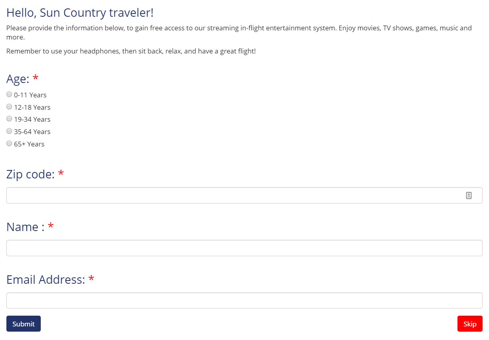Click the "Remember to use your headphones" sentence
Screen dimensions: 489x340
coord(131,51)
